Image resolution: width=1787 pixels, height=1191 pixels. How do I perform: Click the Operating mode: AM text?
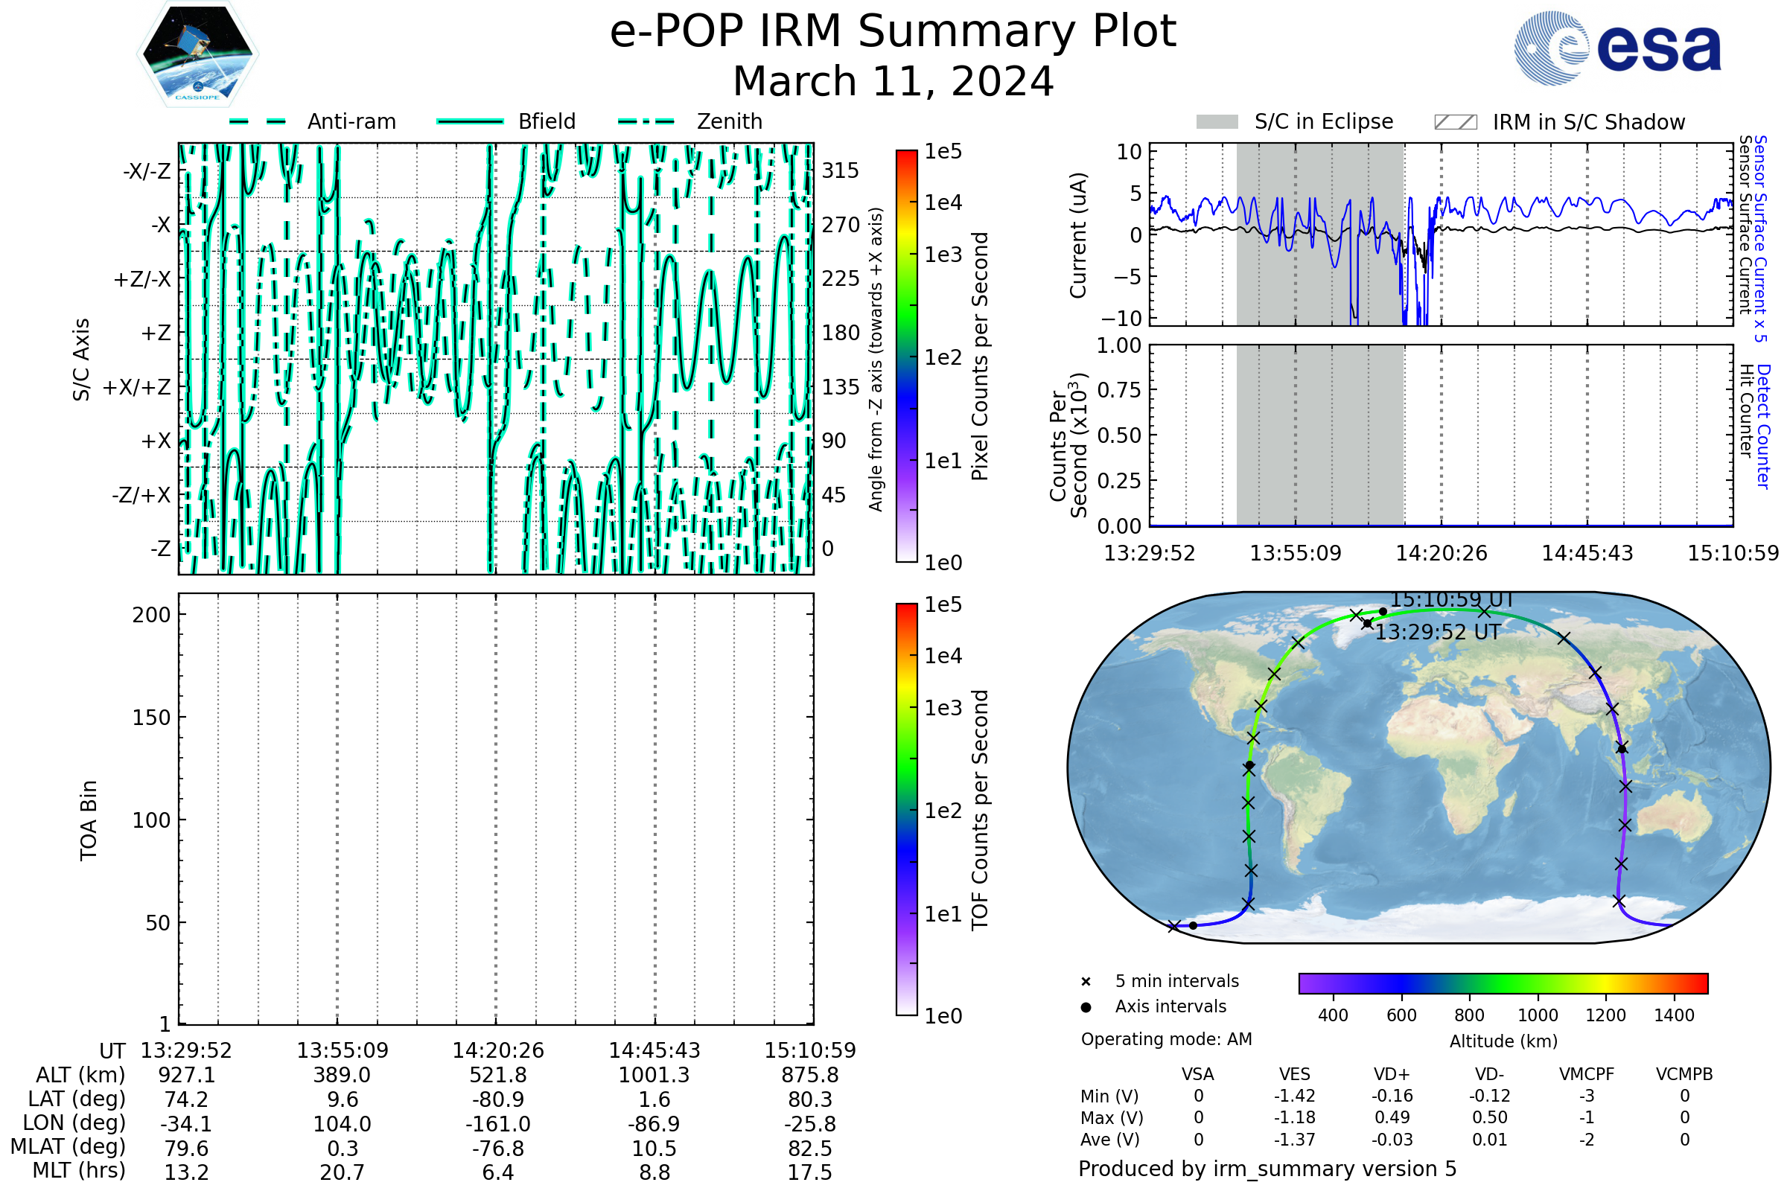tap(1166, 1039)
